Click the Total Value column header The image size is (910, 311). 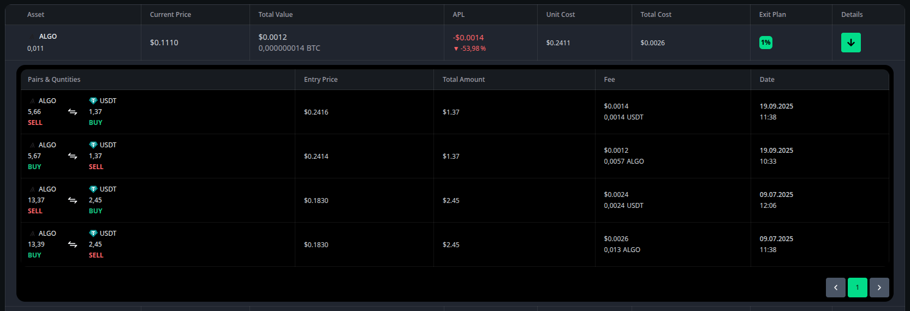point(276,15)
